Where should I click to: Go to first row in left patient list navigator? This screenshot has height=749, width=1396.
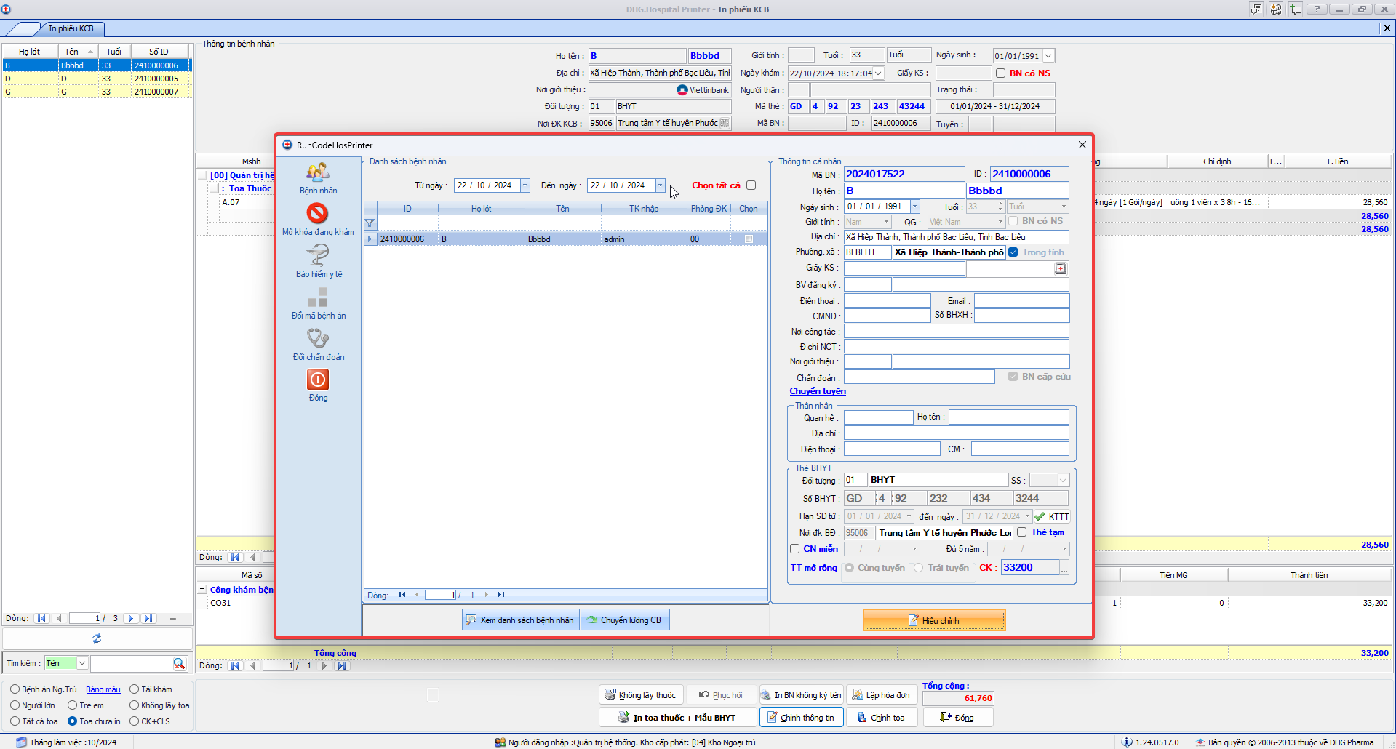[41, 619]
